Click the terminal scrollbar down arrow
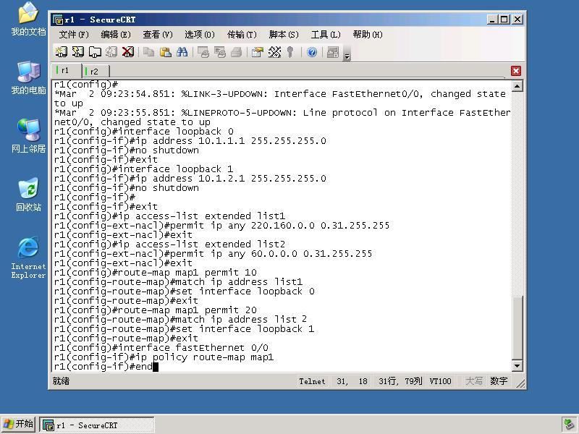579x434 pixels. tap(517, 366)
